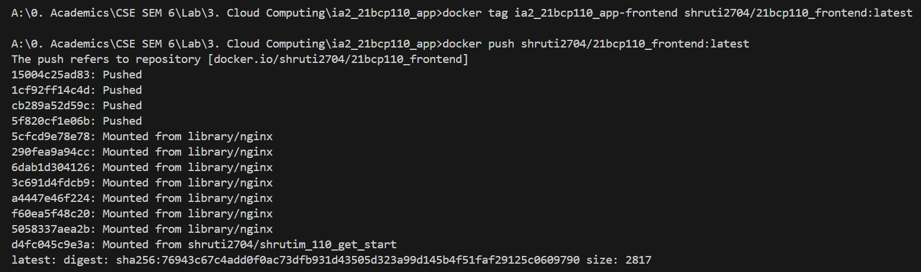Click layer ID 290fea9a94cc
The height and width of the screenshot is (272, 921).
click(53, 152)
